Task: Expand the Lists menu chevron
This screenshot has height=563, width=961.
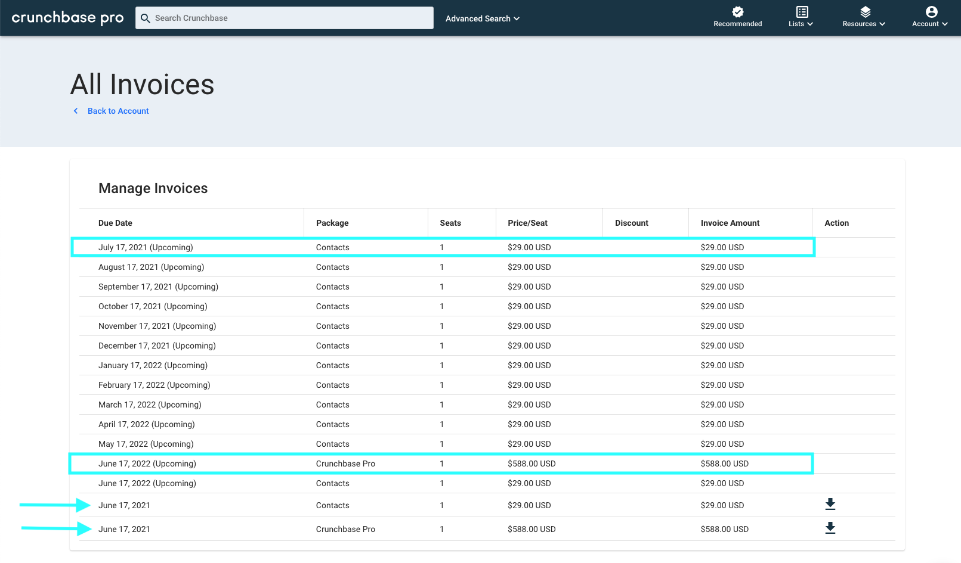Action: pyautogui.click(x=810, y=24)
